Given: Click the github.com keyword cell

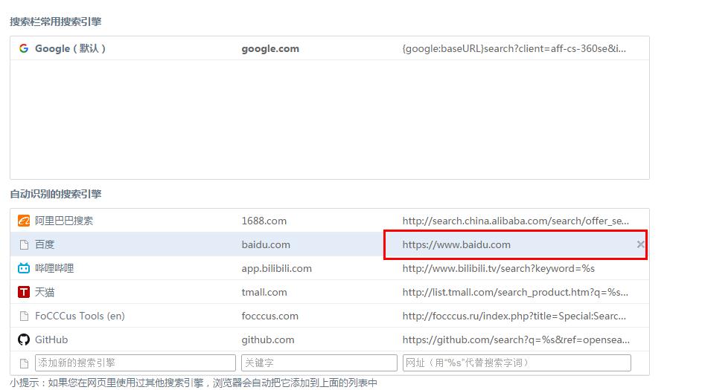Looking at the screenshot, I should 268,340.
